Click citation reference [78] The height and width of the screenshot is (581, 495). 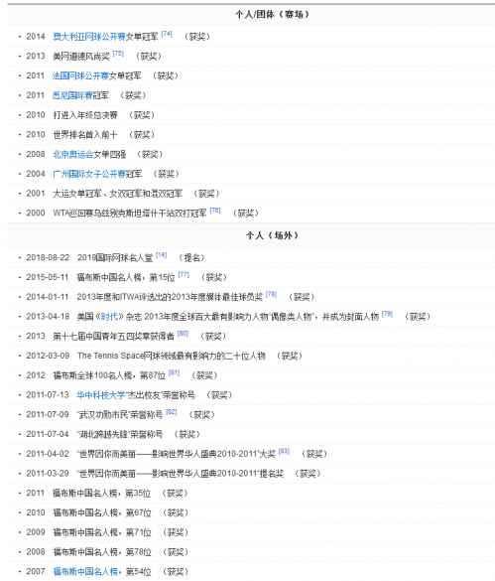click(x=272, y=294)
